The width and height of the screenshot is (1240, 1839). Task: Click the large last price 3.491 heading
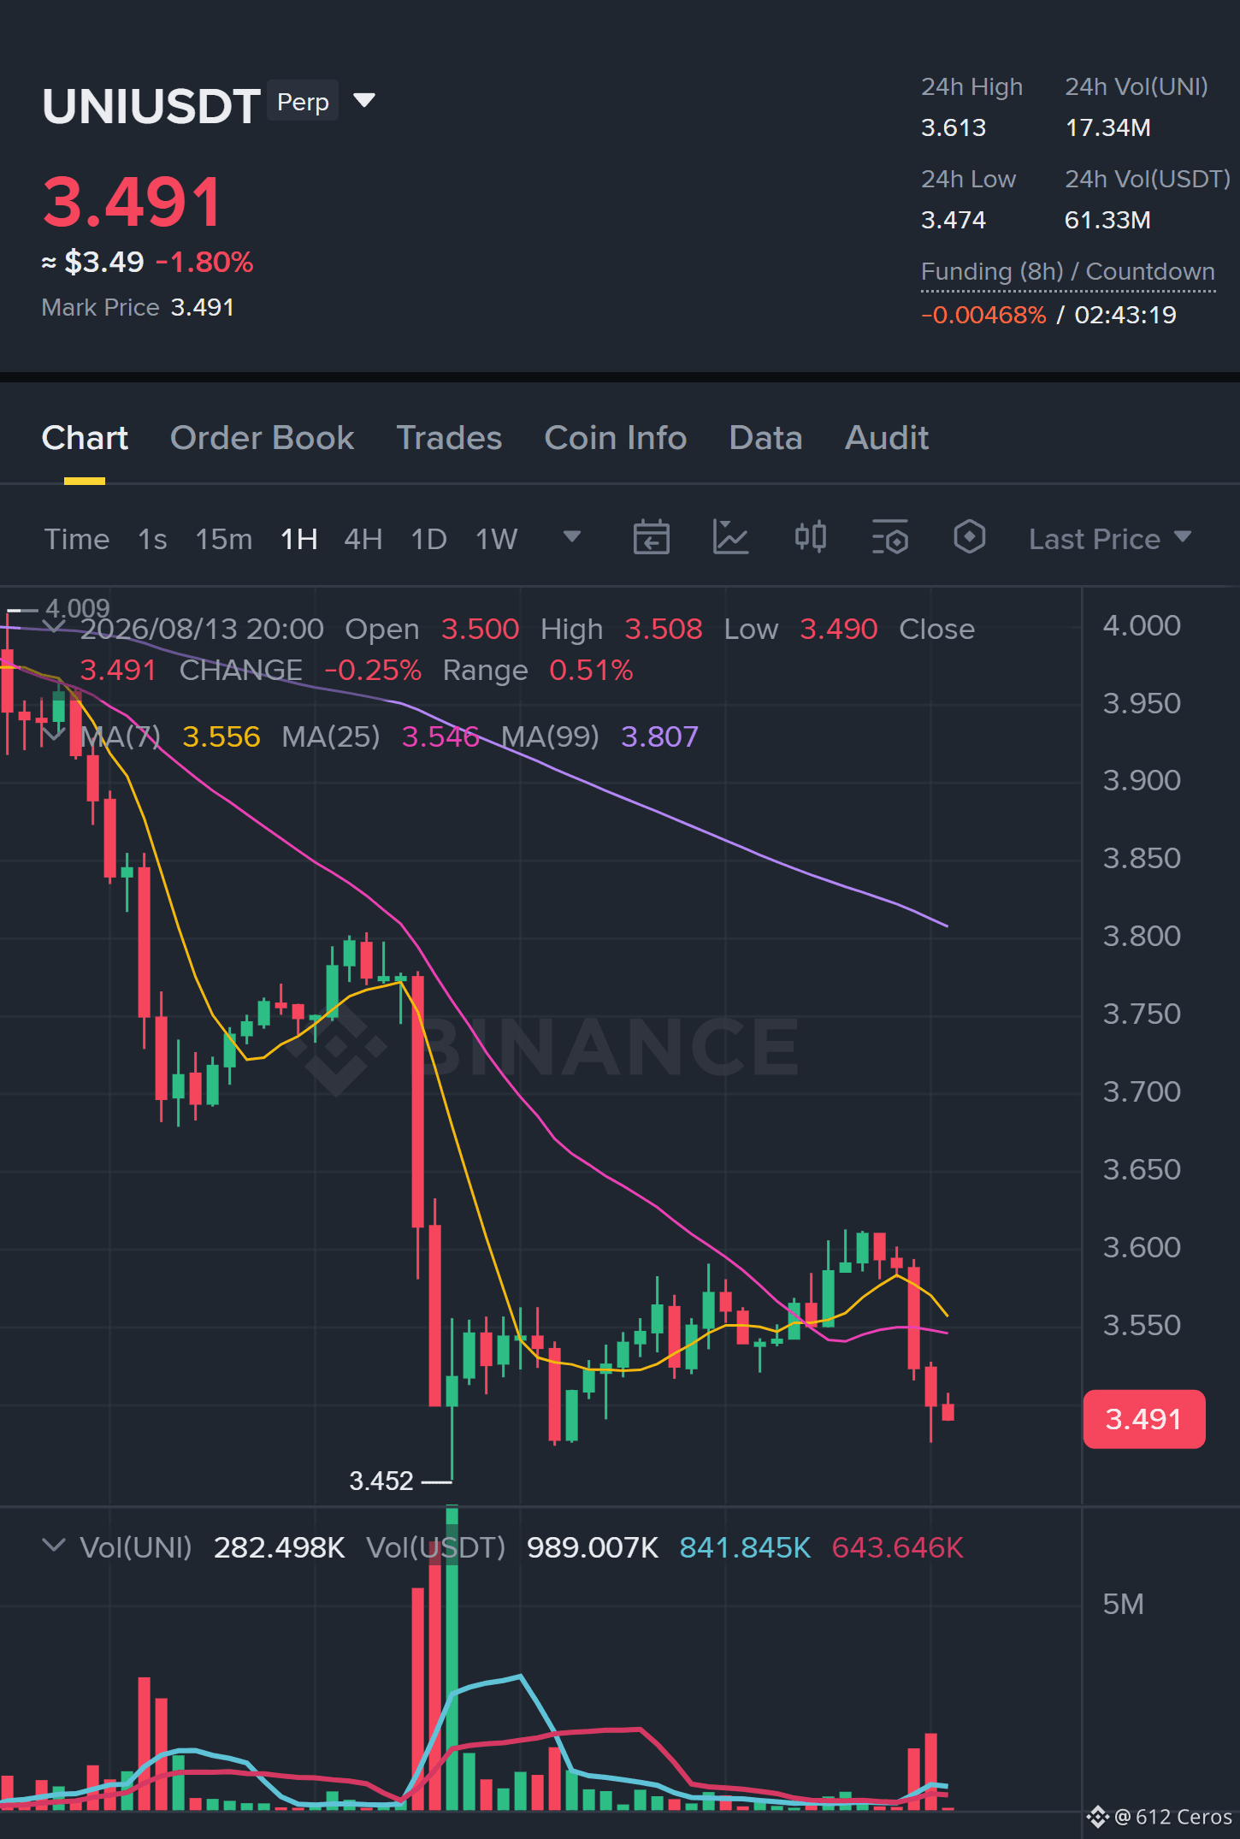tap(133, 202)
